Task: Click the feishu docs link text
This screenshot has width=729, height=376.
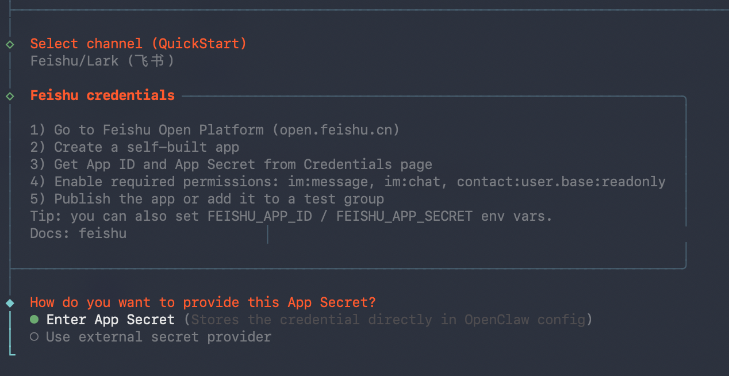Action: (x=103, y=233)
